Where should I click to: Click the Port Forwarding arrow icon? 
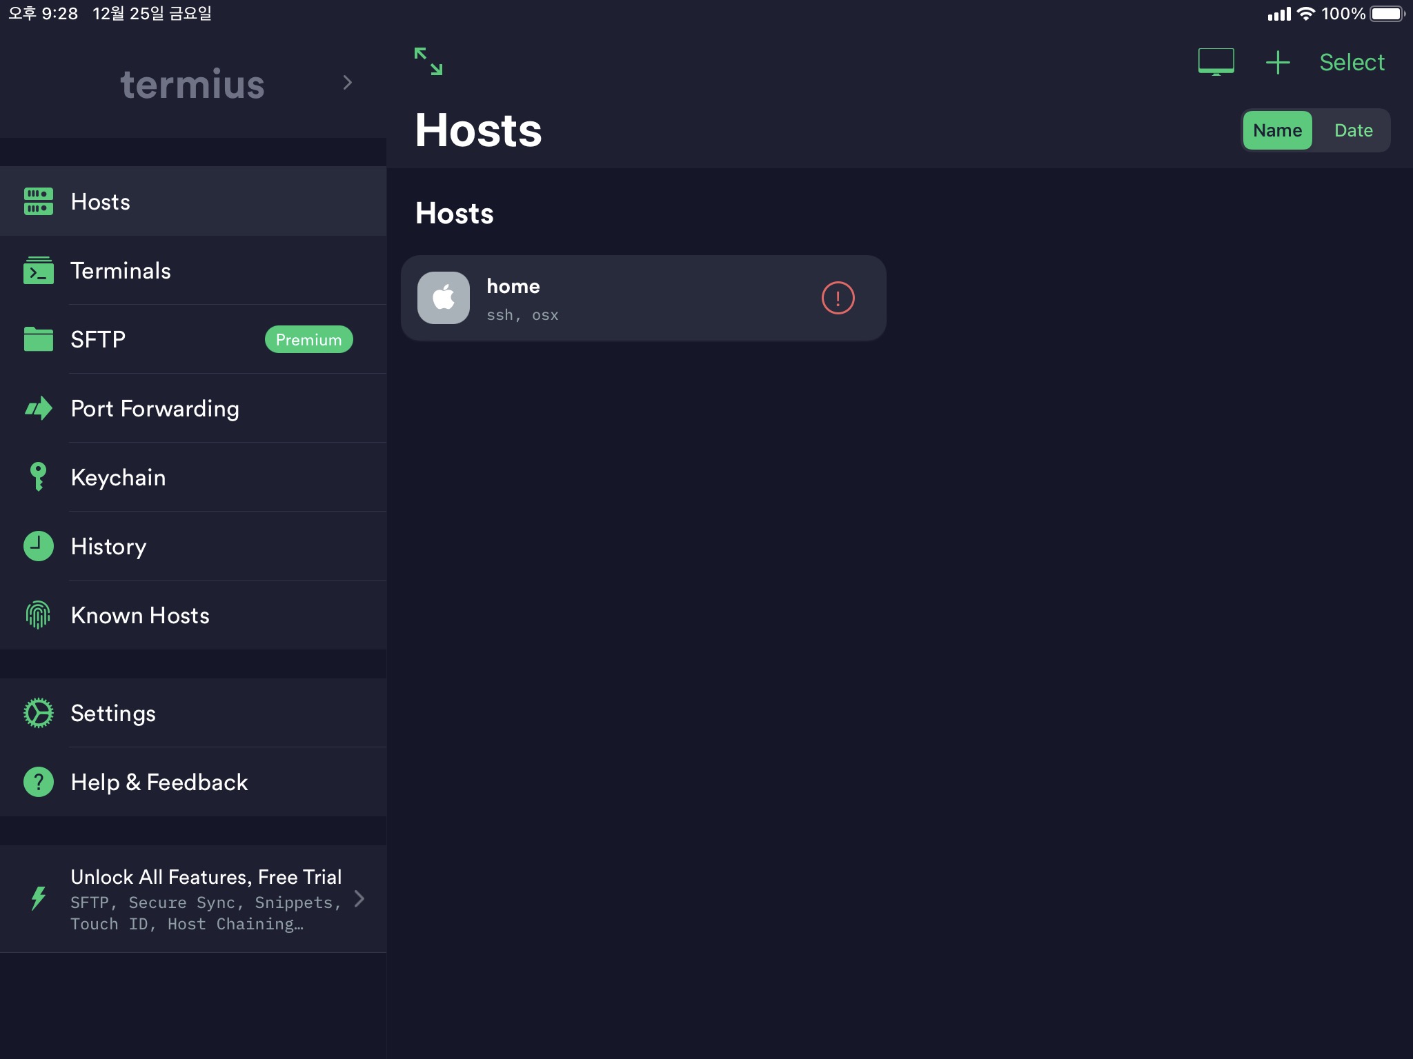39,408
